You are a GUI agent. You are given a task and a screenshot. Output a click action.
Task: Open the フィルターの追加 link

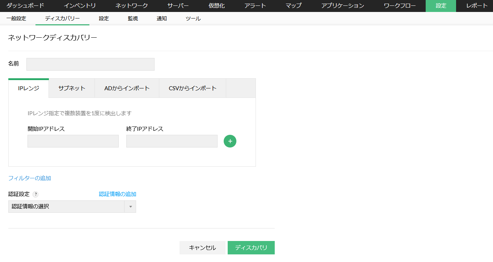(30, 178)
